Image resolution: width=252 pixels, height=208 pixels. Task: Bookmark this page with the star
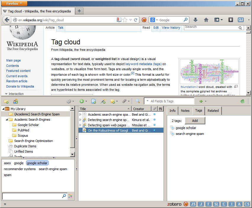pos(125,20)
